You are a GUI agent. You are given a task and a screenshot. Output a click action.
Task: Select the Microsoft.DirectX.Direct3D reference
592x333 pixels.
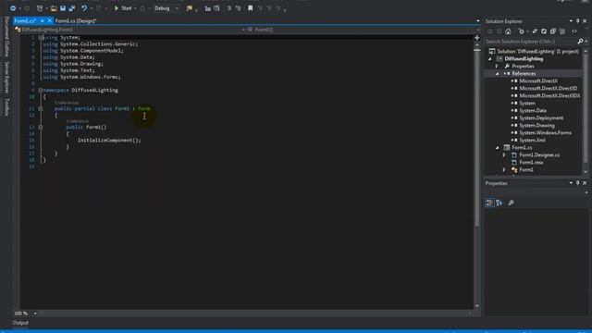(x=548, y=89)
